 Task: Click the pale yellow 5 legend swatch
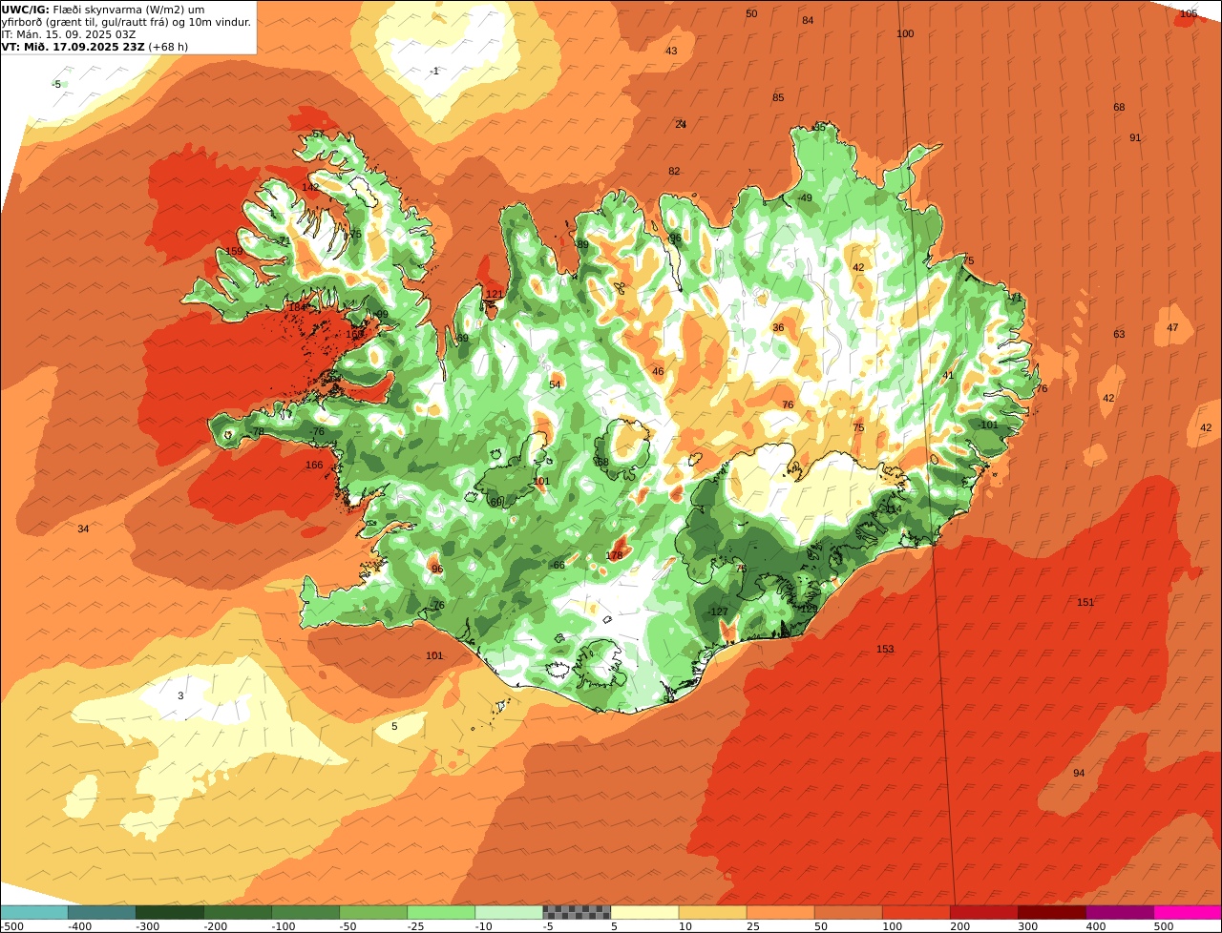click(644, 912)
